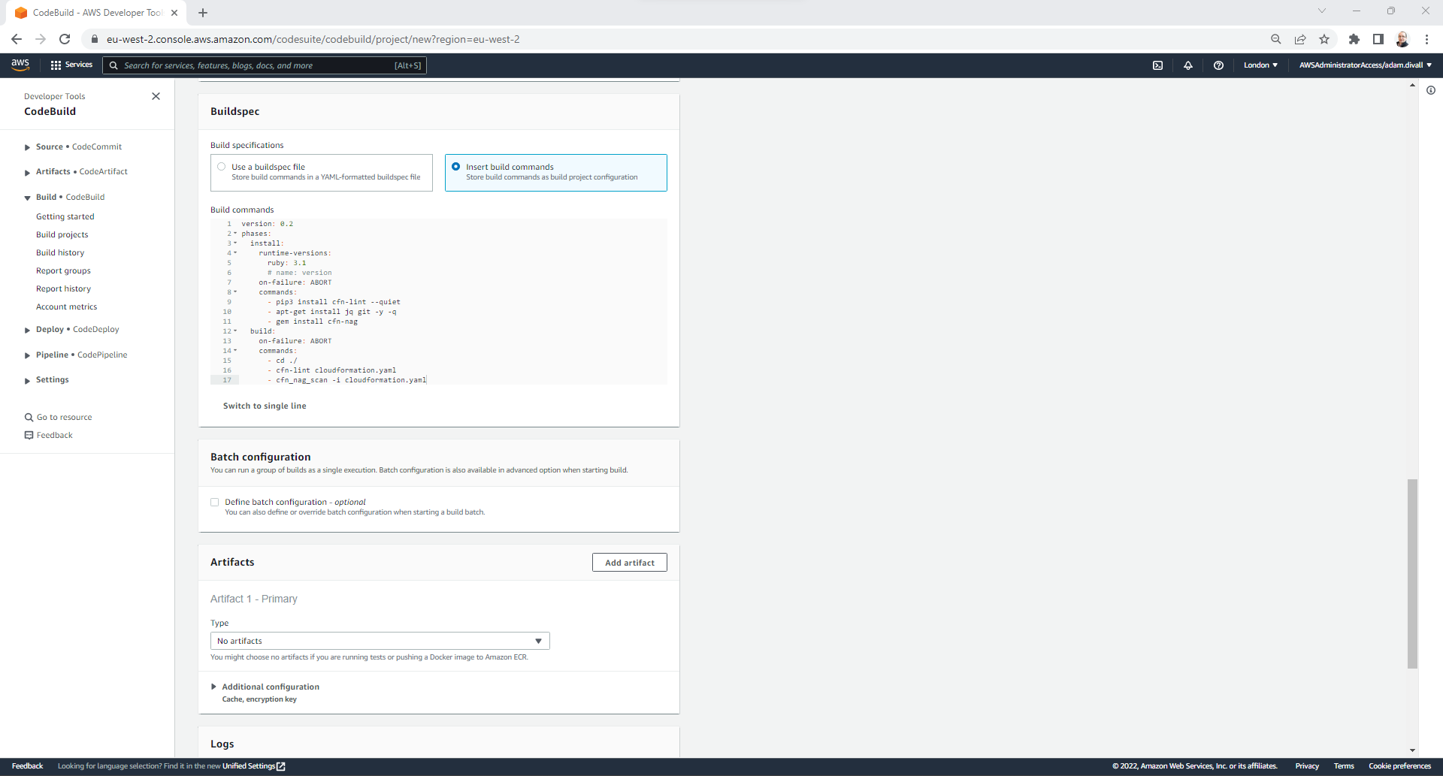Open Unified Settings external link icon

(x=281, y=766)
